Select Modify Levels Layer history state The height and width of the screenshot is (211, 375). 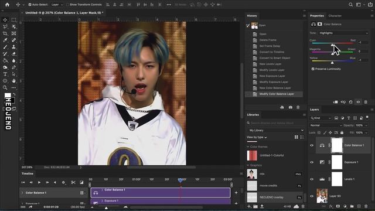tap(274, 70)
